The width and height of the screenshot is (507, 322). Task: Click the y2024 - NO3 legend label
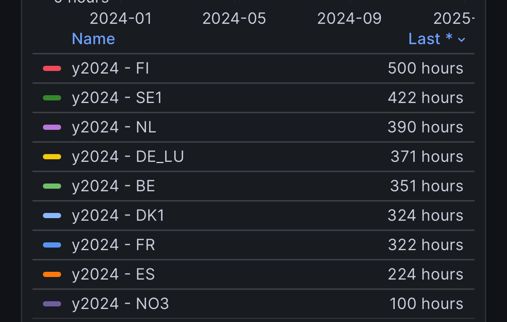point(120,304)
